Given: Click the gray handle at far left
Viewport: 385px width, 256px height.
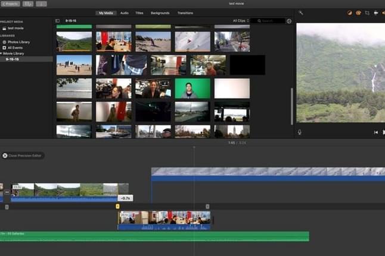Looking at the screenshot, I should [x=7, y=207].
